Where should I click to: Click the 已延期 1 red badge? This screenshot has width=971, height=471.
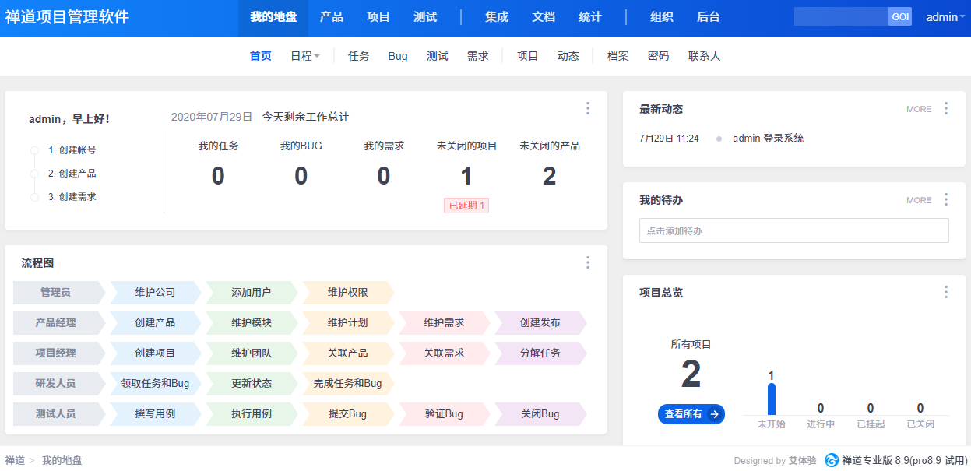[x=466, y=206]
